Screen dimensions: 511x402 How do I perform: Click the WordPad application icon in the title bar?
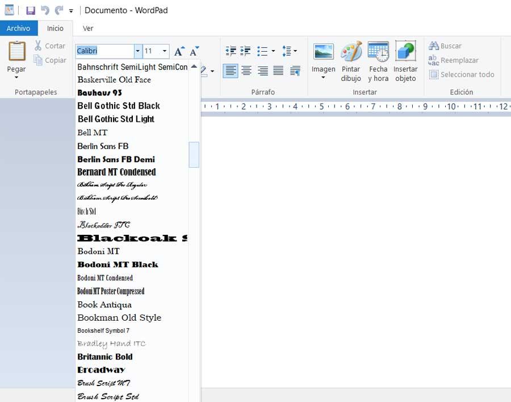9,10
